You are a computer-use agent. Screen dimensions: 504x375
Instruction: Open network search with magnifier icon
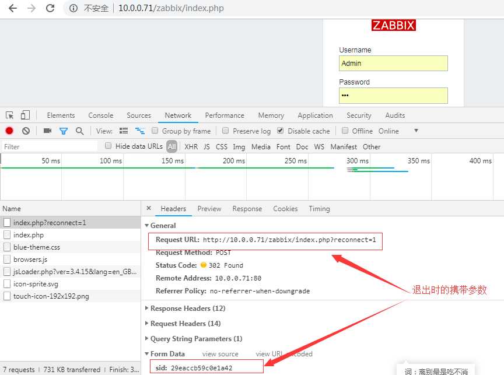79,131
